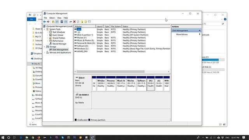Click the right arrow of the volume list scrollbar
This screenshot has width=249, height=140.
click(x=168, y=72)
